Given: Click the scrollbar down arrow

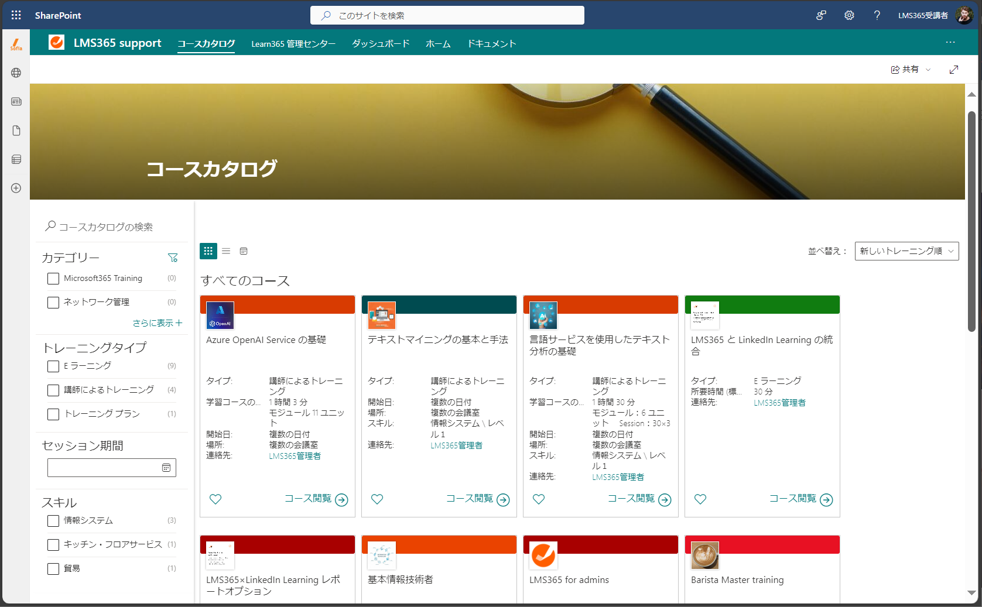Looking at the screenshot, I should click(x=971, y=593).
